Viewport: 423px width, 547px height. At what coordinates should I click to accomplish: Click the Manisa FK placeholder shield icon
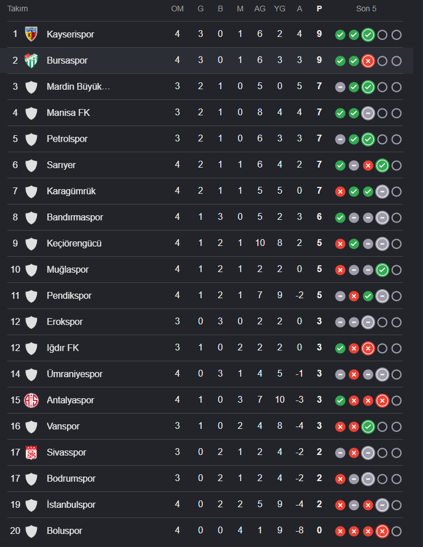point(31,112)
